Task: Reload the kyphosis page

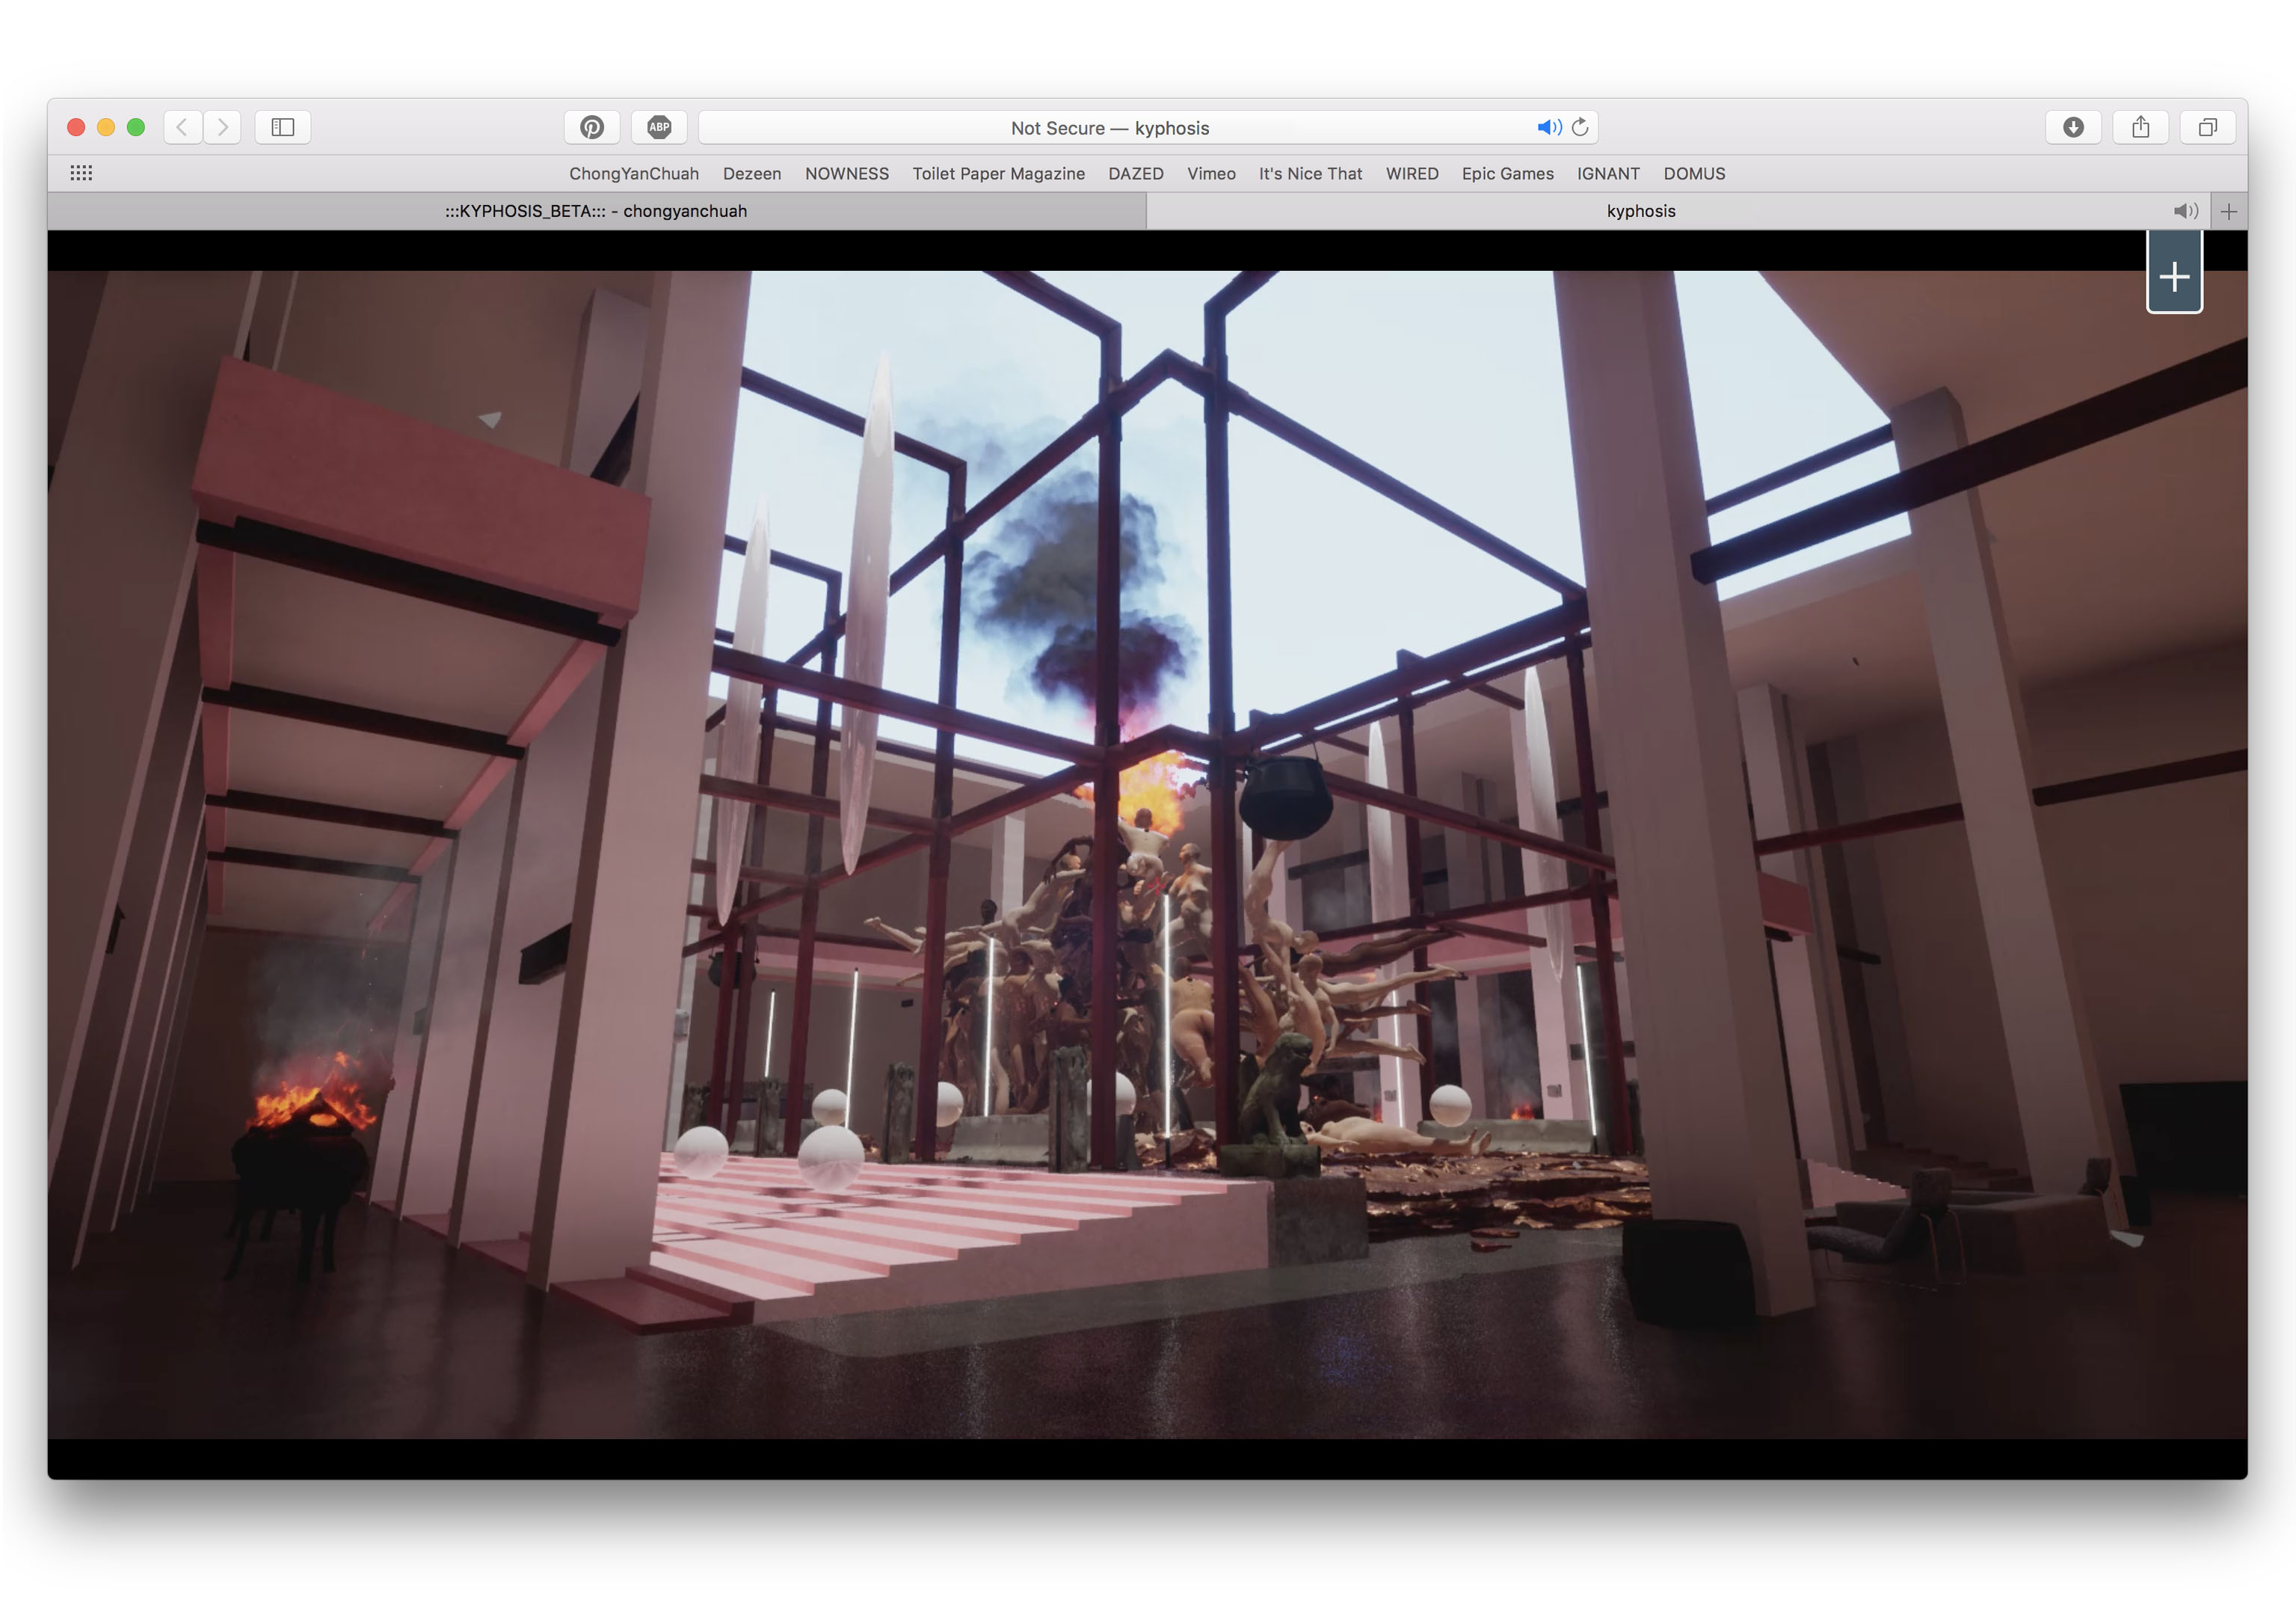Action: click(1580, 127)
